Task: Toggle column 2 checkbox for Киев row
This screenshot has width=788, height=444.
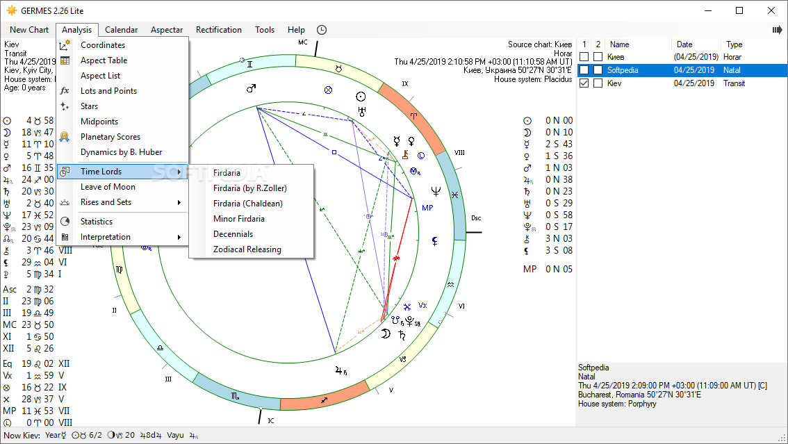Action: pos(598,57)
